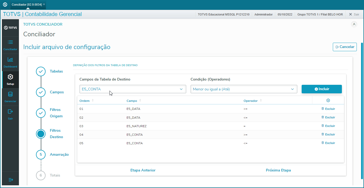The width and height of the screenshot is (364, 188).
Task: Advance with Próxima Etapa
Action: click(278, 170)
